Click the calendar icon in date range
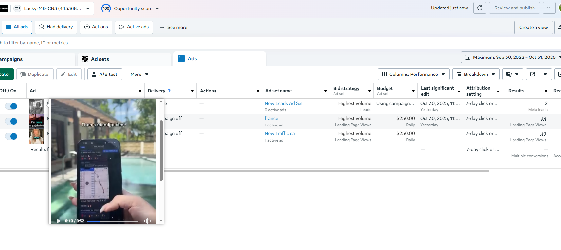Viewport: 561px width, 250px height. [468, 57]
